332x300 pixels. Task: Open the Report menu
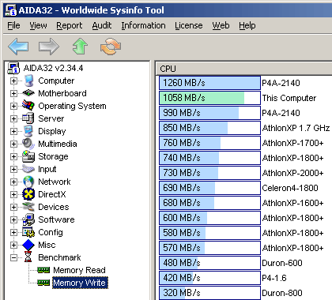[70, 25]
